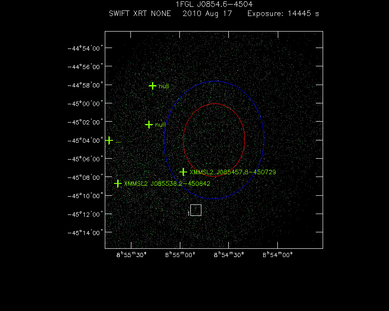The height and width of the screenshot is (311, 389).
Task: Click the declination label -44°56'00"
Action: (85, 67)
